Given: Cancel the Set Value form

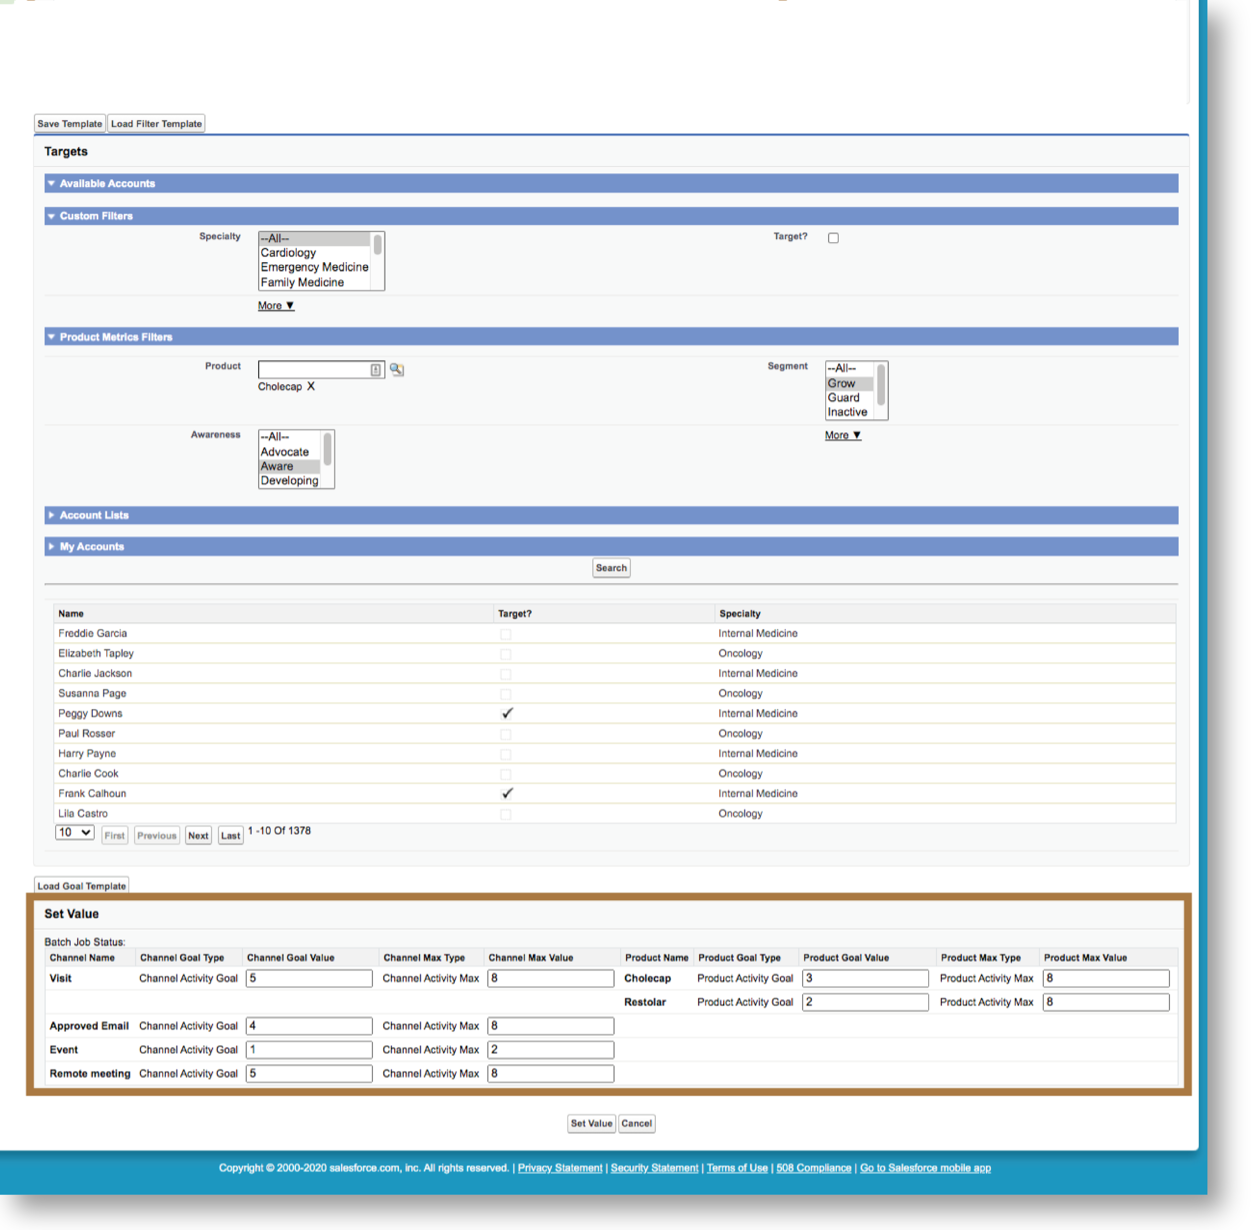Looking at the screenshot, I should pyautogui.click(x=636, y=1124).
